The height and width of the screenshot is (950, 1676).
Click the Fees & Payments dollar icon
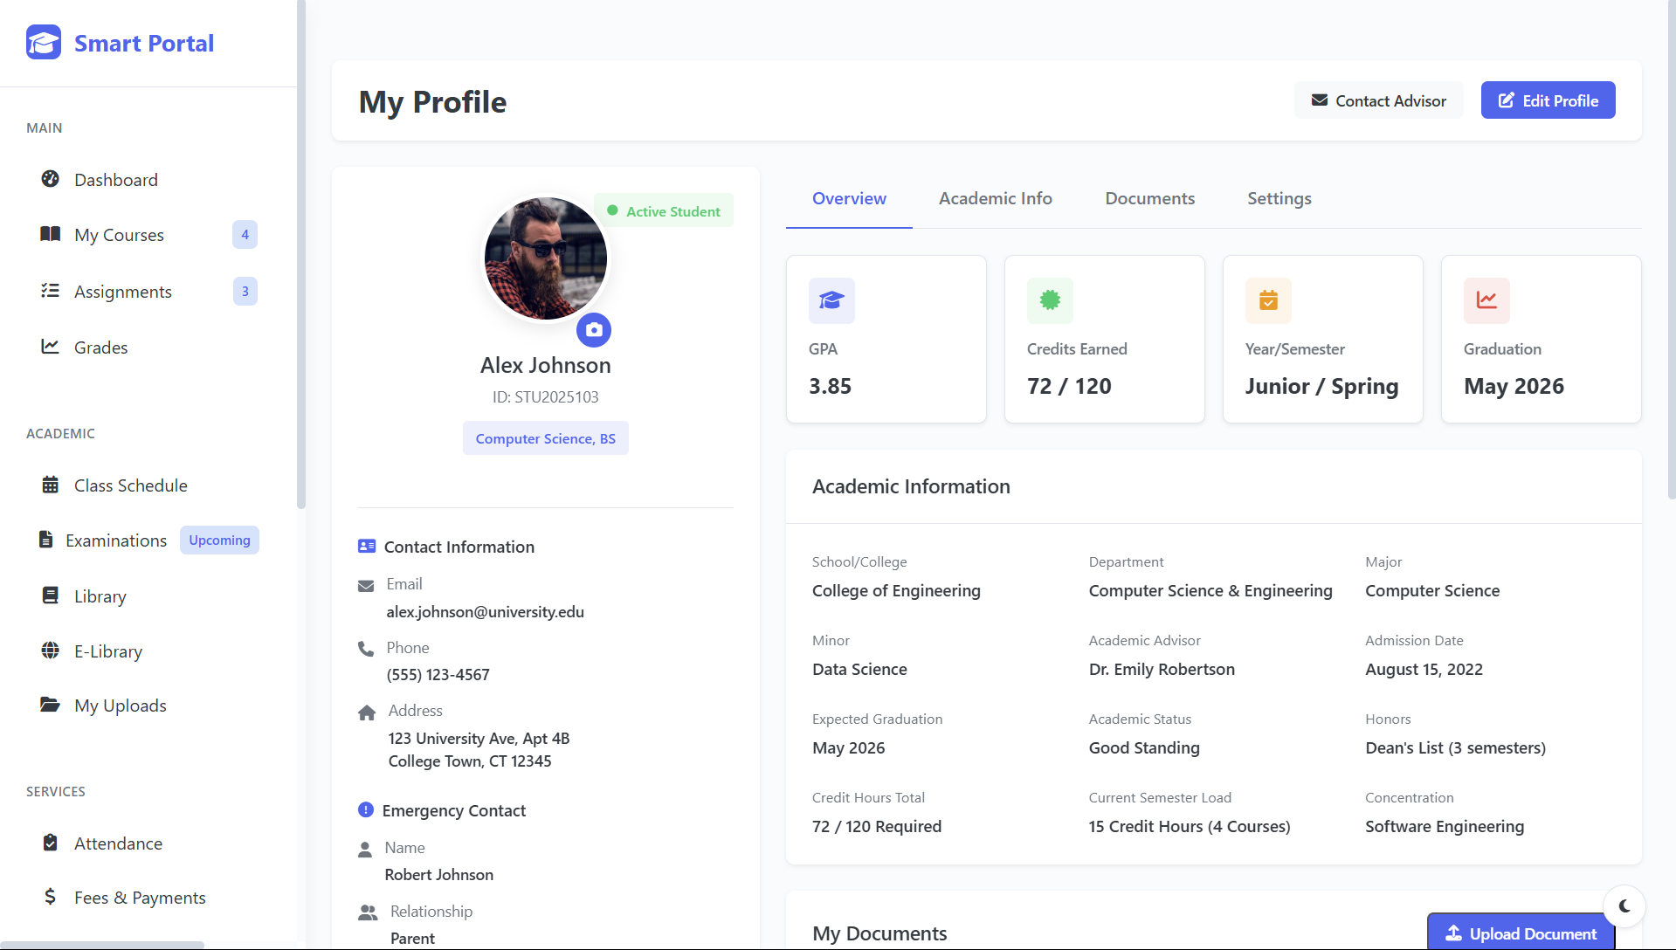(51, 897)
